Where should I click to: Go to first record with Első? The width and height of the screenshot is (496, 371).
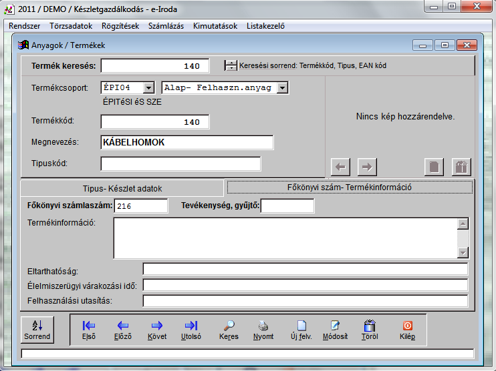[89, 329]
